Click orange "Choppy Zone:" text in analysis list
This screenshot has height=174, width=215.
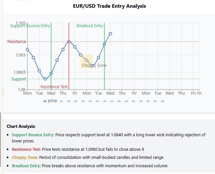(x=25, y=158)
